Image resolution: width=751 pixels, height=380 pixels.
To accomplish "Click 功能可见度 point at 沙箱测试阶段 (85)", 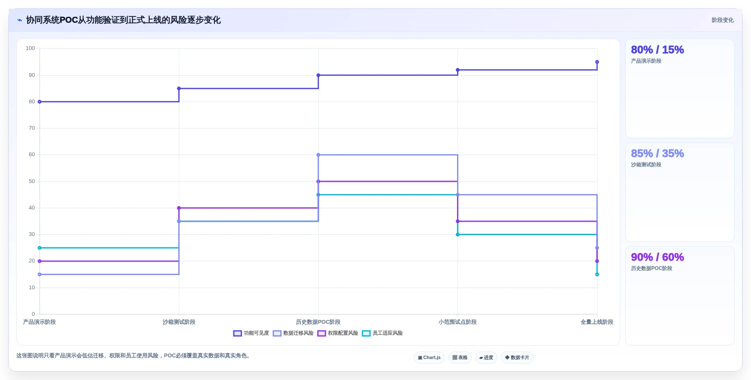I will tap(179, 89).
